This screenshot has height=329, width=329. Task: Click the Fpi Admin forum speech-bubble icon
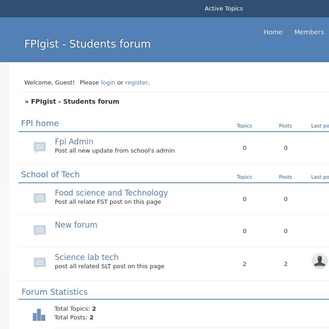(x=40, y=147)
